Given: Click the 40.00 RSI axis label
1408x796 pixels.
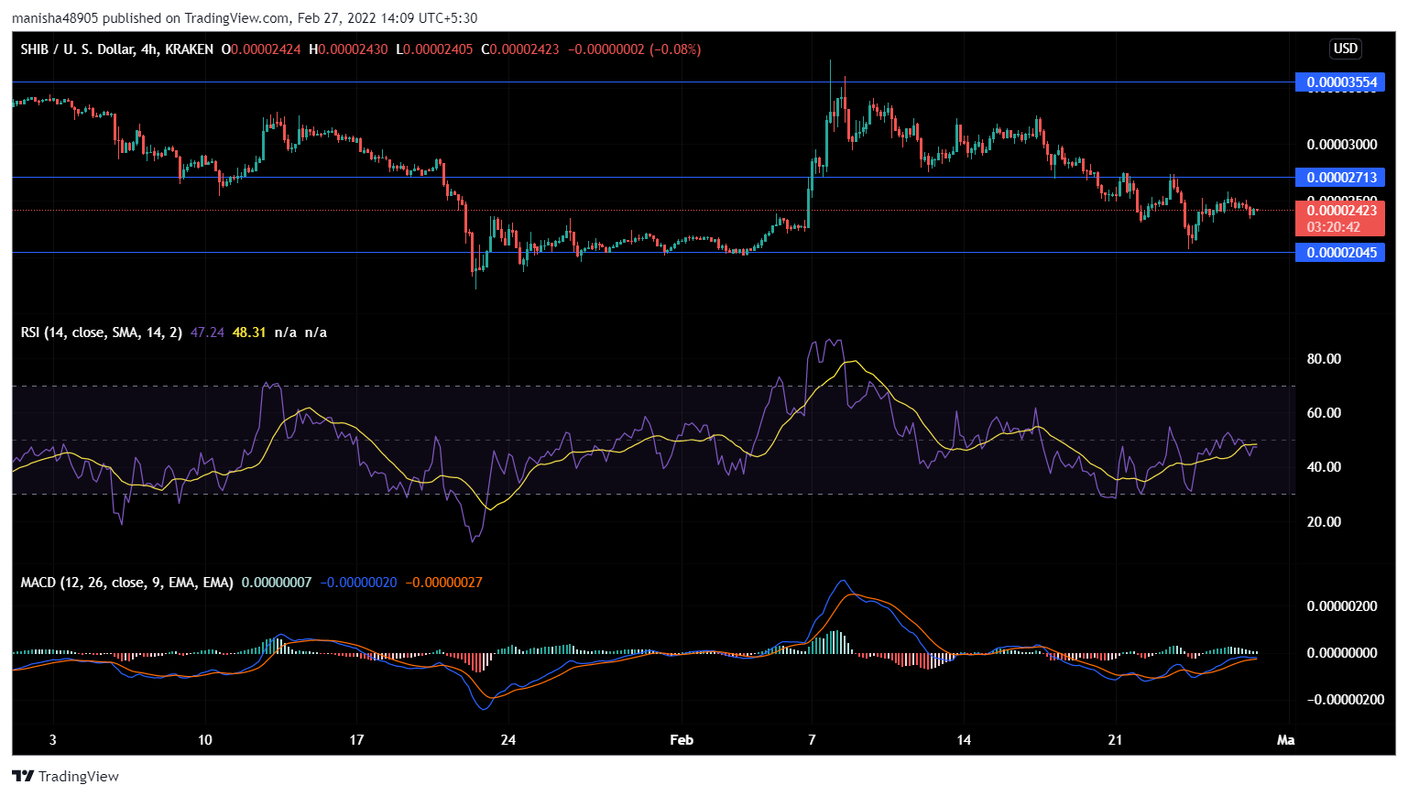Looking at the screenshot, I should [x=1324, y=467].
